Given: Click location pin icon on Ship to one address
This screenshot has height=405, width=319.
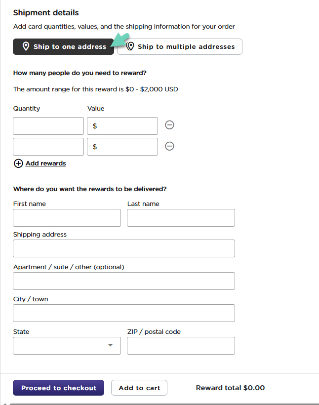Looking at the screenshot, I should click(x=26, y=46).
